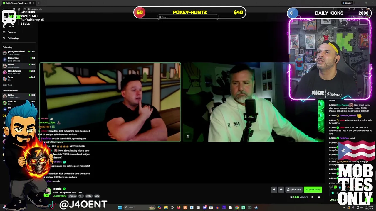This screenshot has width=376, height=211.
Task: Click the Windows taskbar Search box
Action: [140, 207]
